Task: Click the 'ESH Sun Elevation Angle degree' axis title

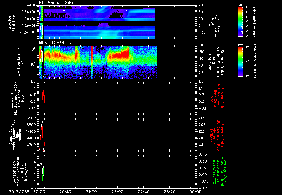Action: tap(214, 22)
